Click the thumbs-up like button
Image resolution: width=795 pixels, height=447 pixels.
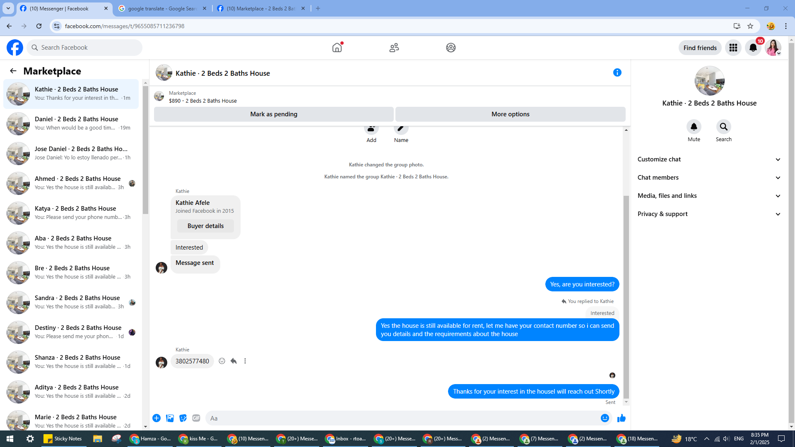click(x=621, y=418)
